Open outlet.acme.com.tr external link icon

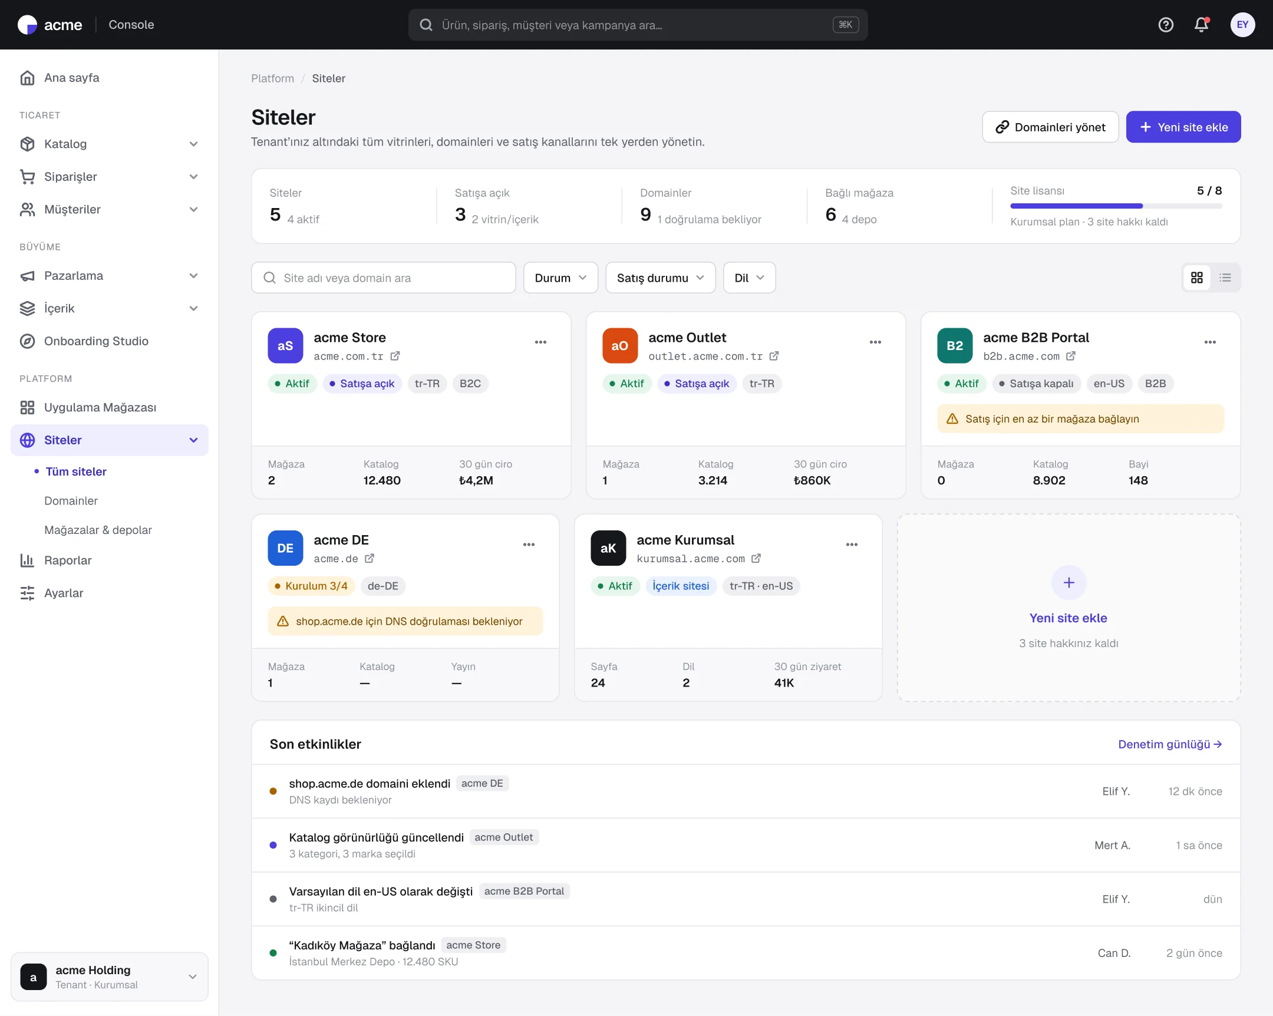click(773, 356)
